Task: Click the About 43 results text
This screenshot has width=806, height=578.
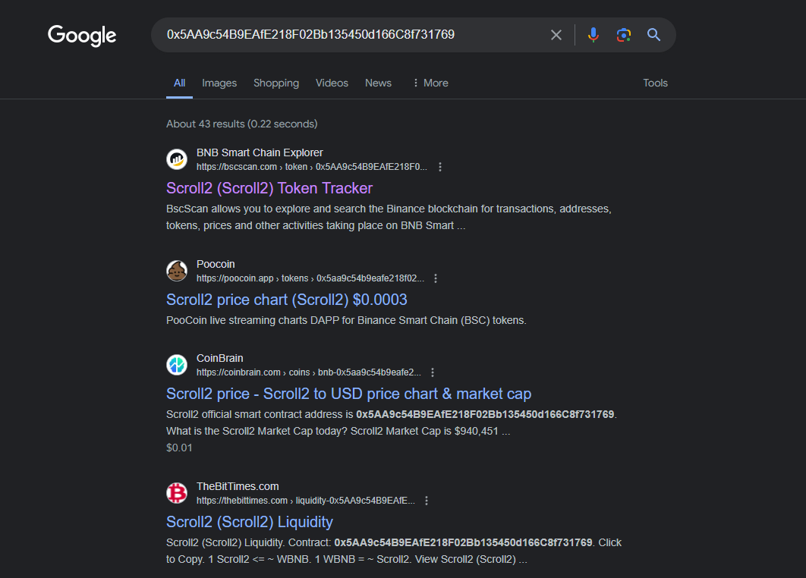Action: click(x=241, y=124)
